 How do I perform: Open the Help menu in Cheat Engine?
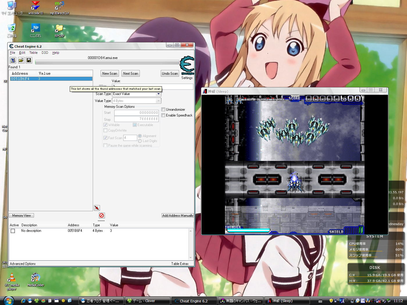pos(56,53)
